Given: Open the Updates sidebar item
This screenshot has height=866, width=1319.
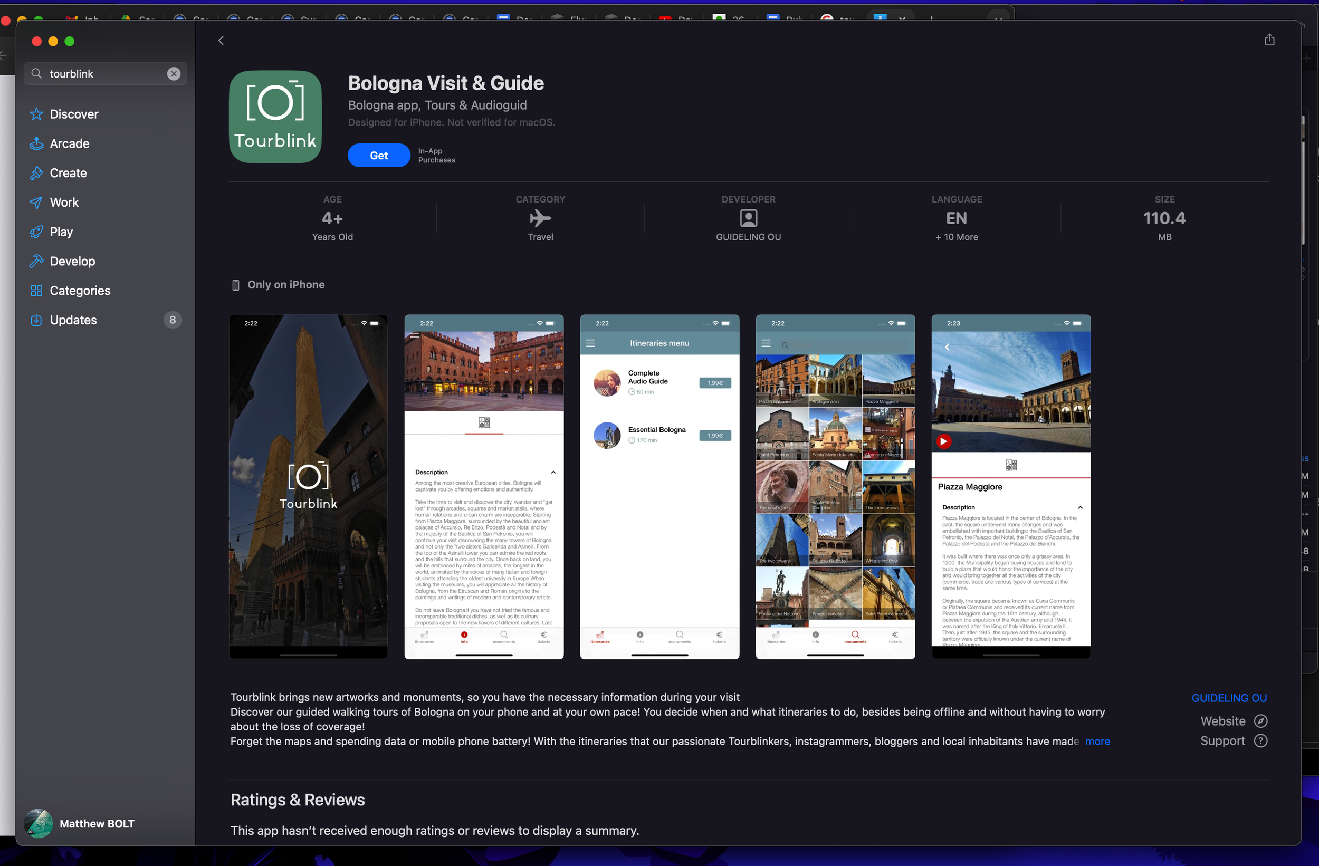Looking at the screenshot, I should click(x=73, y=320).
